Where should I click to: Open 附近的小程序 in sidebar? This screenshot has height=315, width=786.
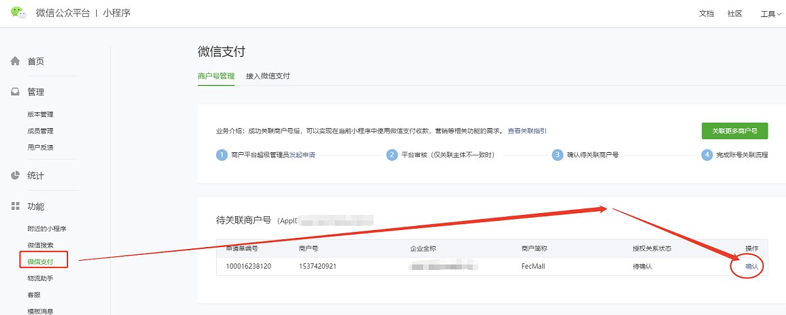[47, 229]
